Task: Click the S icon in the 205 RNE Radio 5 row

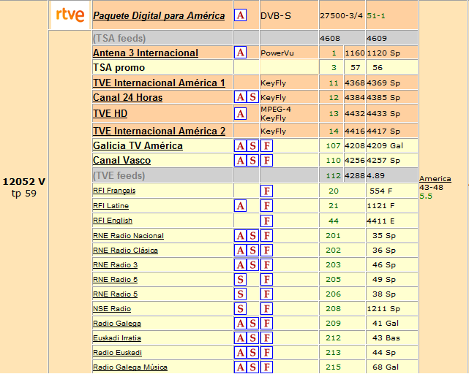Action: pos(240,280)
